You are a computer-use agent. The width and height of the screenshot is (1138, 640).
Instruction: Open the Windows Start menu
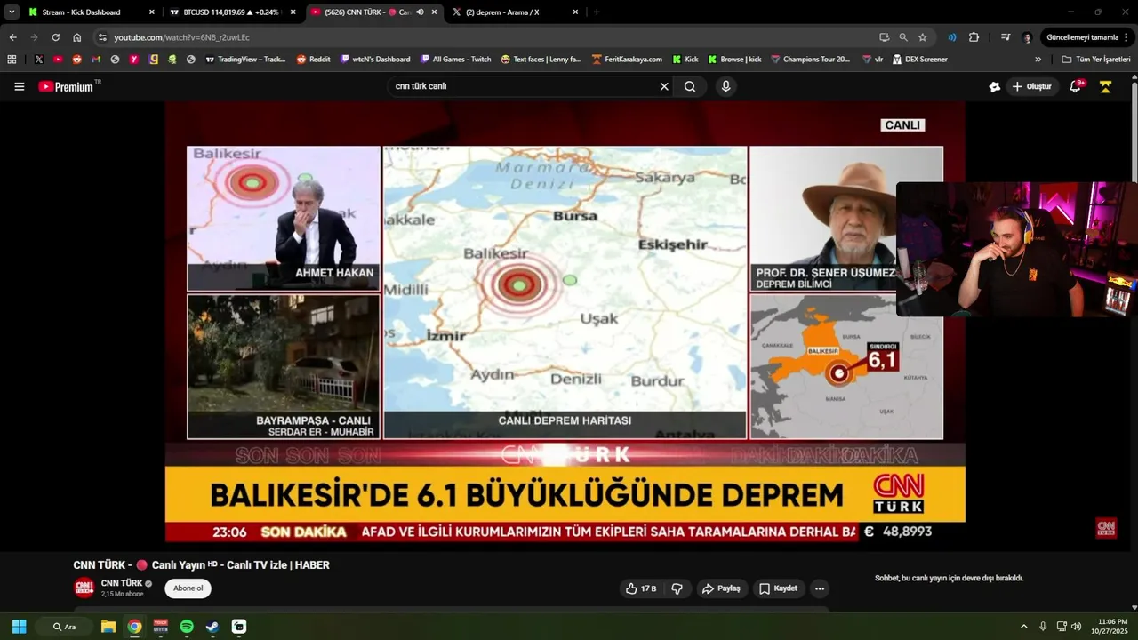(19, 627)
